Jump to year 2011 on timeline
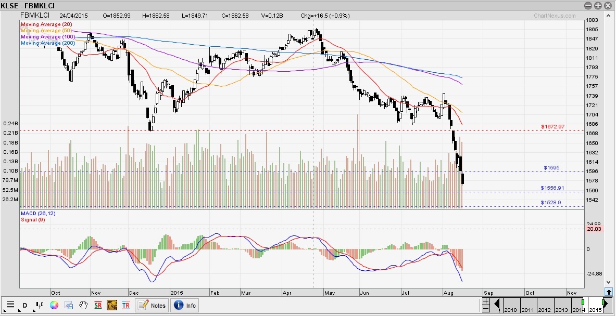 coord(527,309)
